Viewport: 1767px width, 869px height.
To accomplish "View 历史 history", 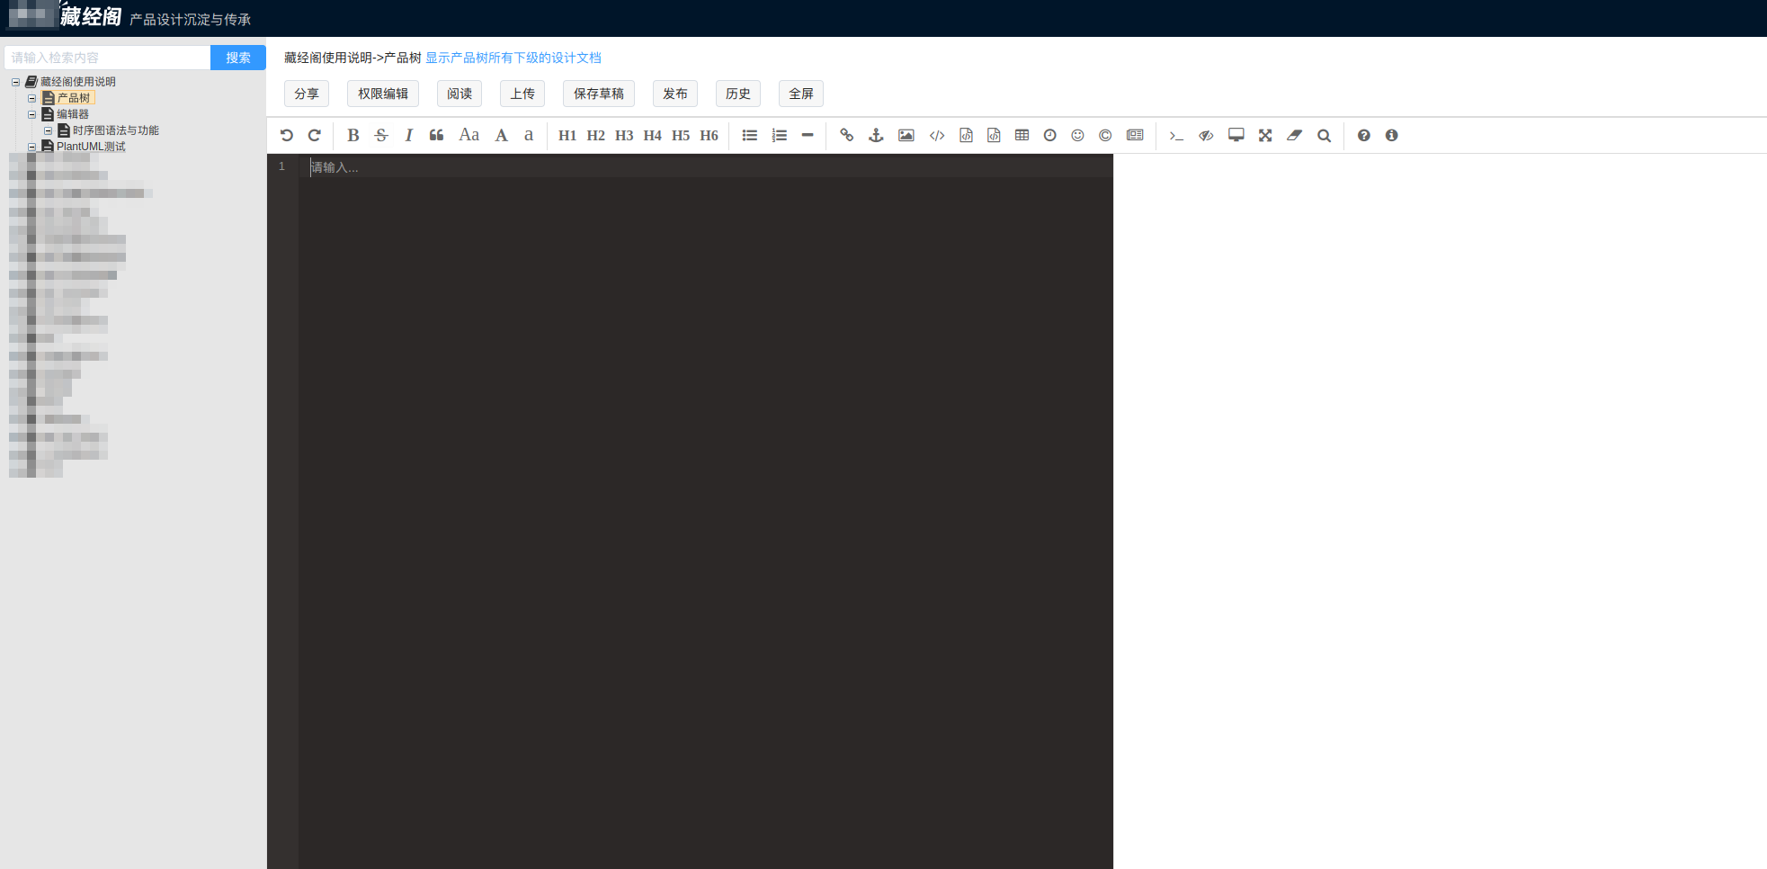I will pos(738,94).
